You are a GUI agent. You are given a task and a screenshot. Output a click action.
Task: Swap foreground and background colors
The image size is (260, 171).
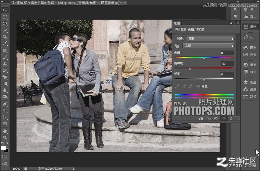(x=7, y=142)
